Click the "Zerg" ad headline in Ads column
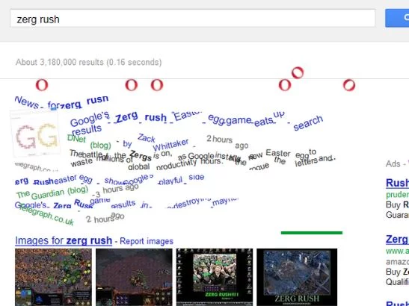409x306 pixels. point(397,239)
